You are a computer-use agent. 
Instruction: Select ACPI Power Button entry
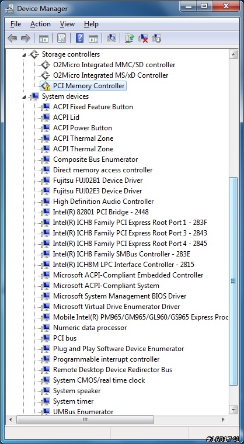(x=82, y=128)
